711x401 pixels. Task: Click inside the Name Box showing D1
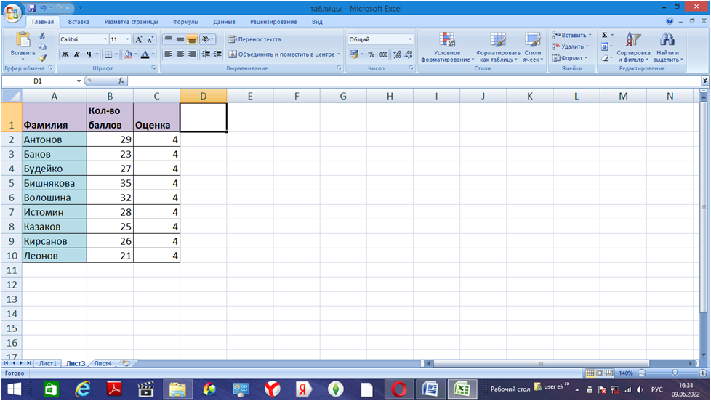pyautogui.click(x=38, y=81)
